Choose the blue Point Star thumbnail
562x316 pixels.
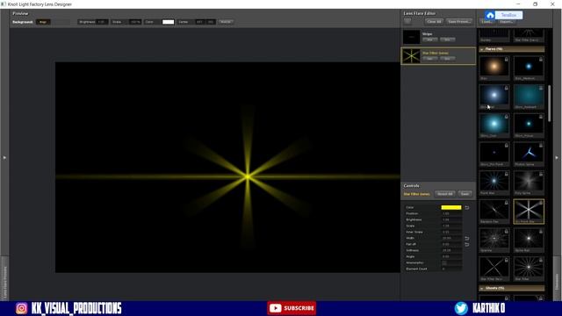tap(494, 182)
